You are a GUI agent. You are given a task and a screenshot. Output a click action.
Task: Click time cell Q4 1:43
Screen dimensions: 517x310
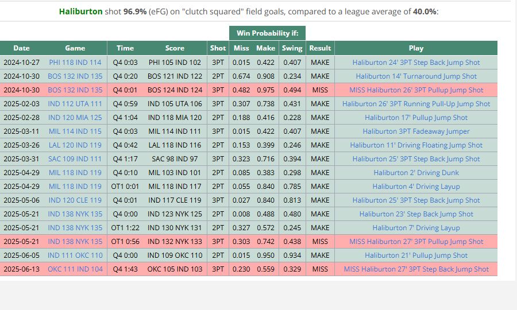click(x=125, y=269)
